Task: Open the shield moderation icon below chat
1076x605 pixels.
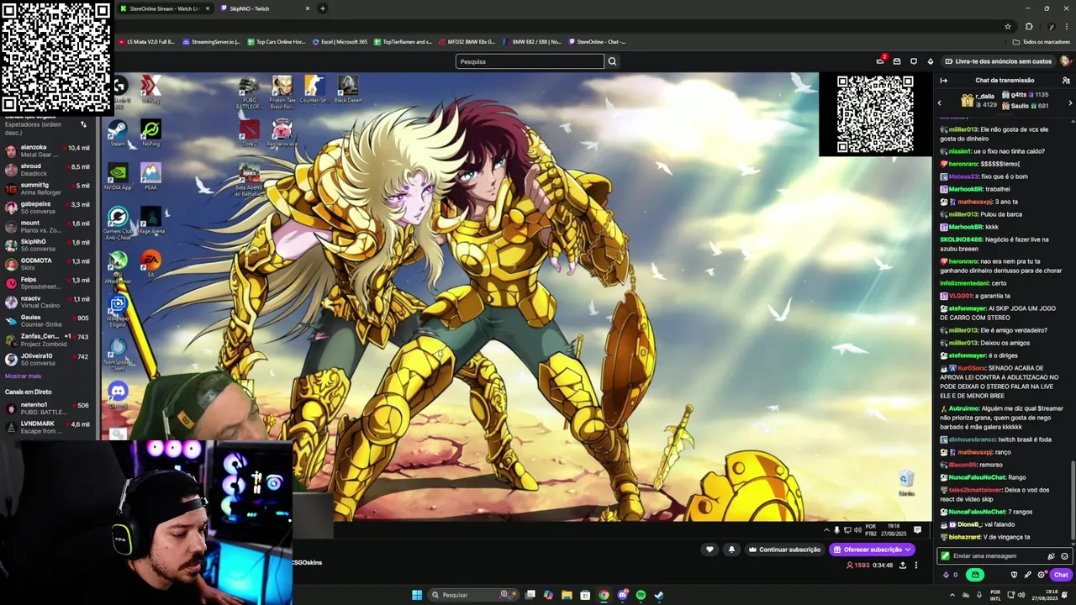Action: tap(1014, 575)
